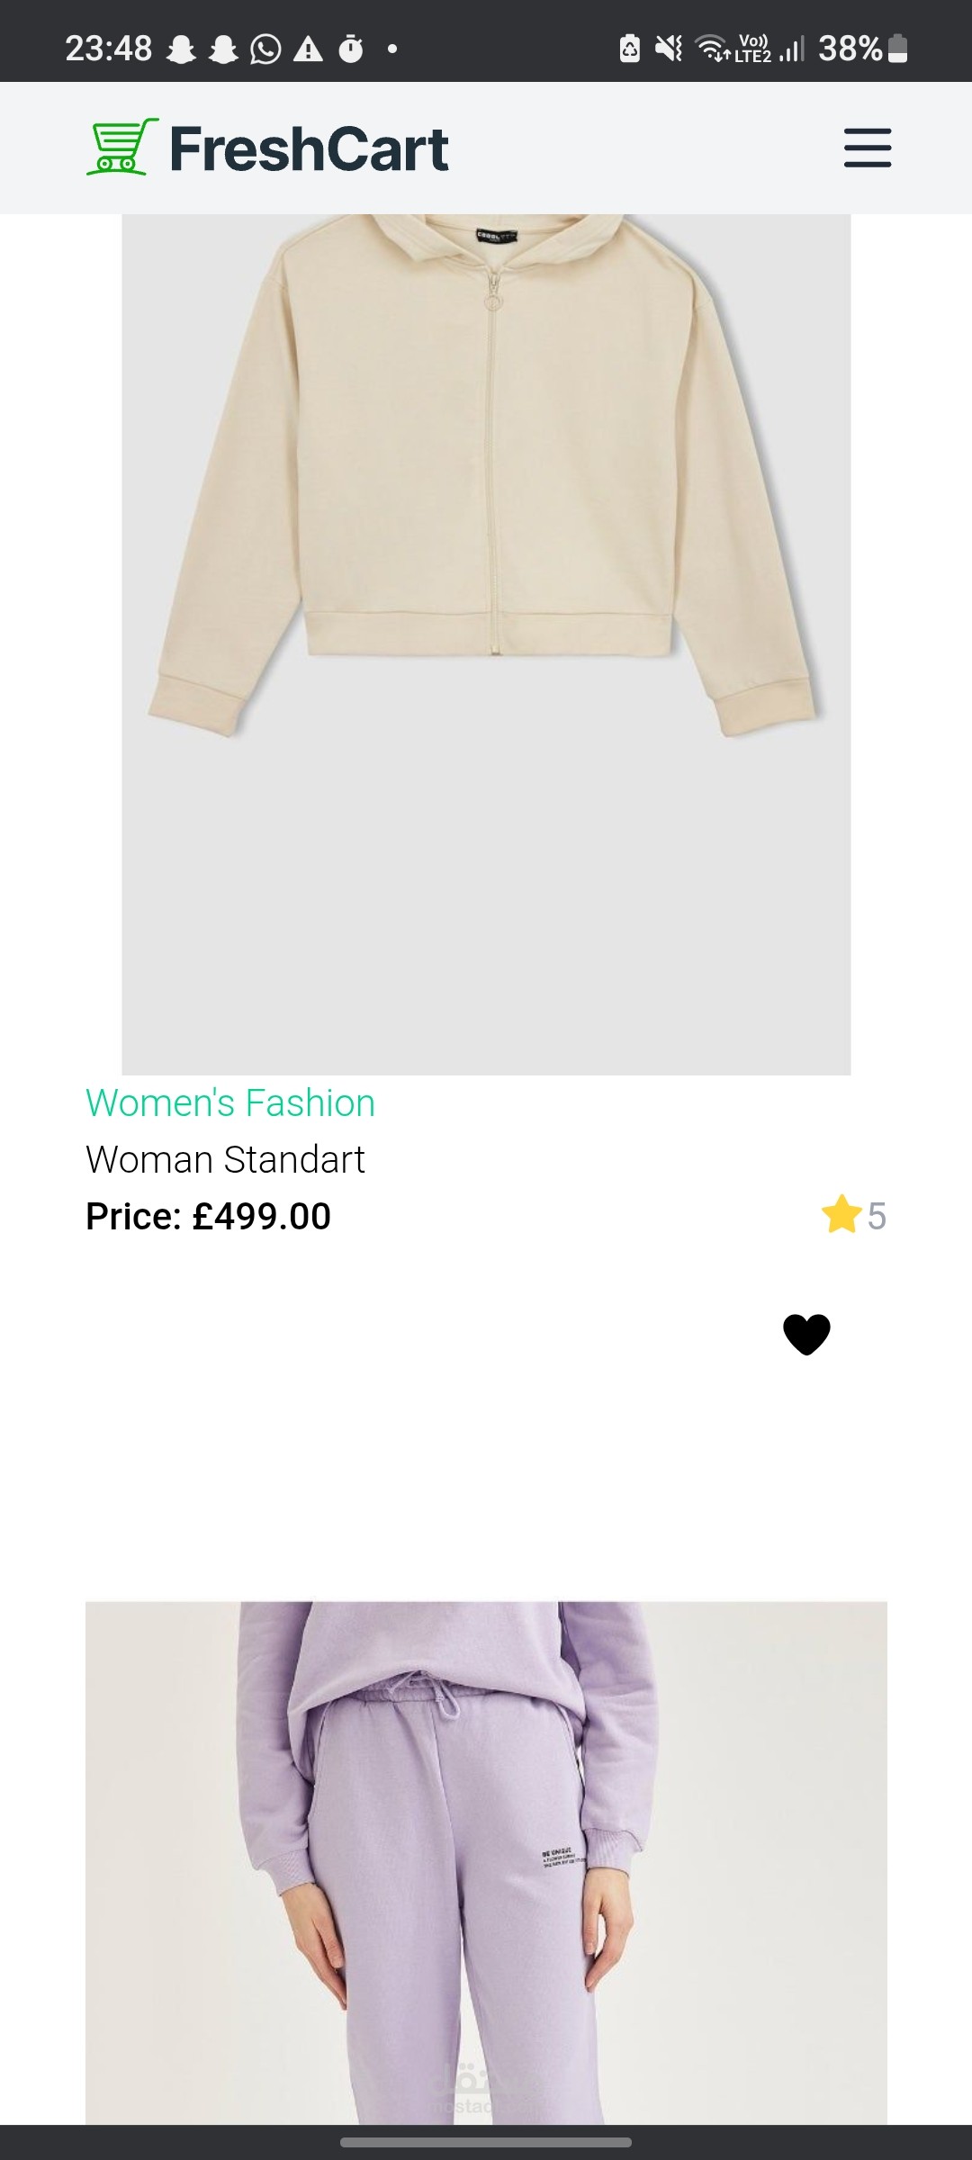Toggle wishlist heart for Woman Standart

806,1334
